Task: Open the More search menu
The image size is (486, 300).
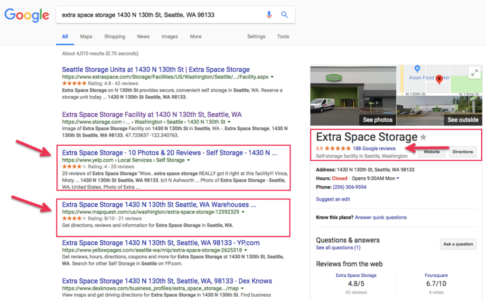Action: coord(196,36)
